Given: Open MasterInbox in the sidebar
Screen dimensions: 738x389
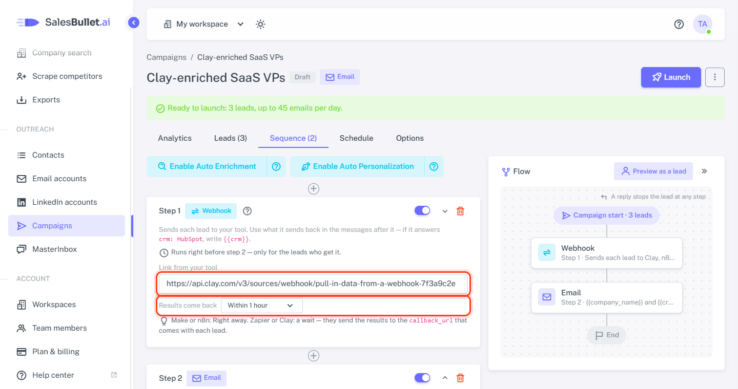Looking at the screenshot, I should click(x=67, y=249).
